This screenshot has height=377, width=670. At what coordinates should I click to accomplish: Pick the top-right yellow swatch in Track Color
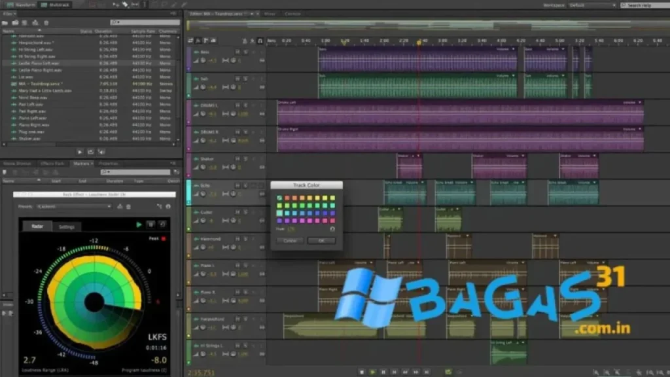pyautogui.click(x=332, y=198)
